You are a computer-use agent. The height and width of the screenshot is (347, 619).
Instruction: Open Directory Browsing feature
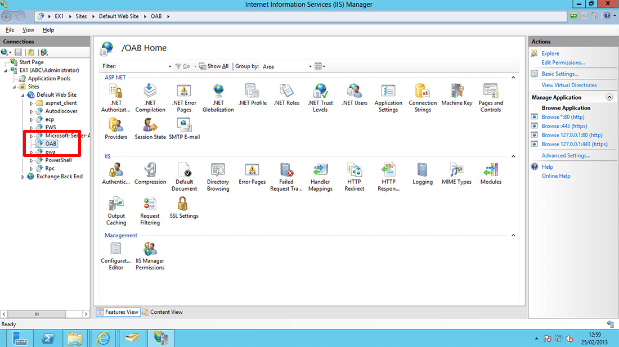218,177
